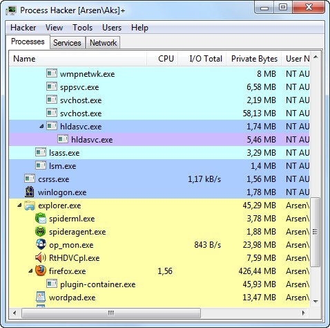Open the Hacker menu
Image resolution: width=330 pixels, height=328 pixels.
(23, 28)
